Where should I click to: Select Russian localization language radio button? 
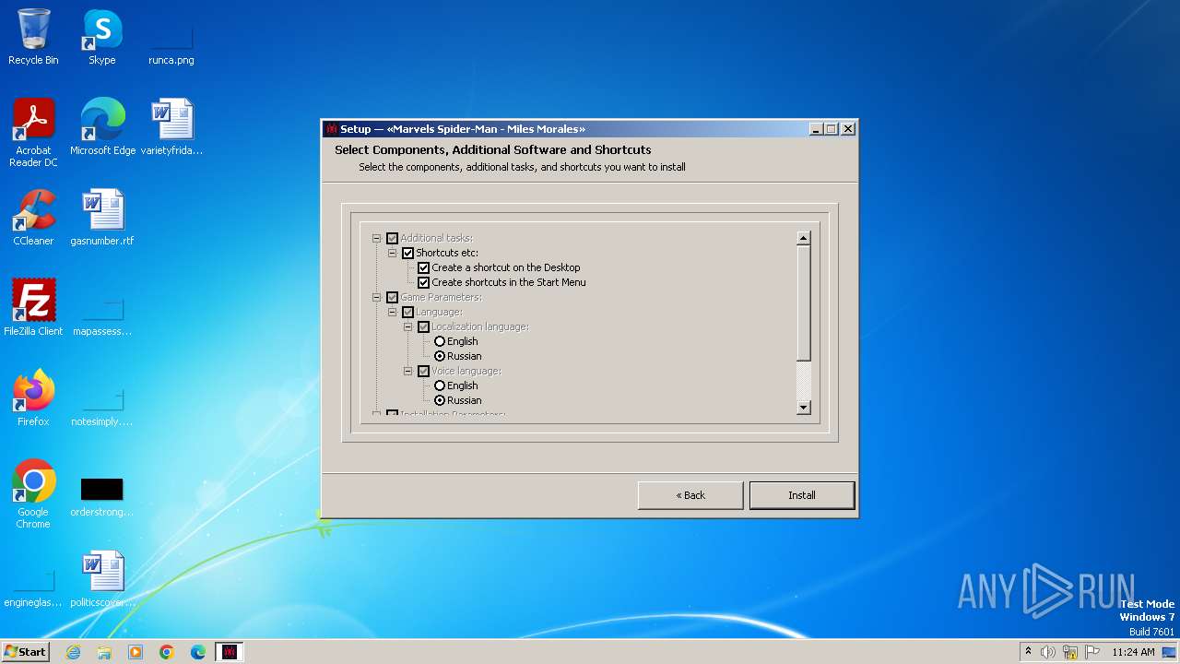[x=440, y=356]
